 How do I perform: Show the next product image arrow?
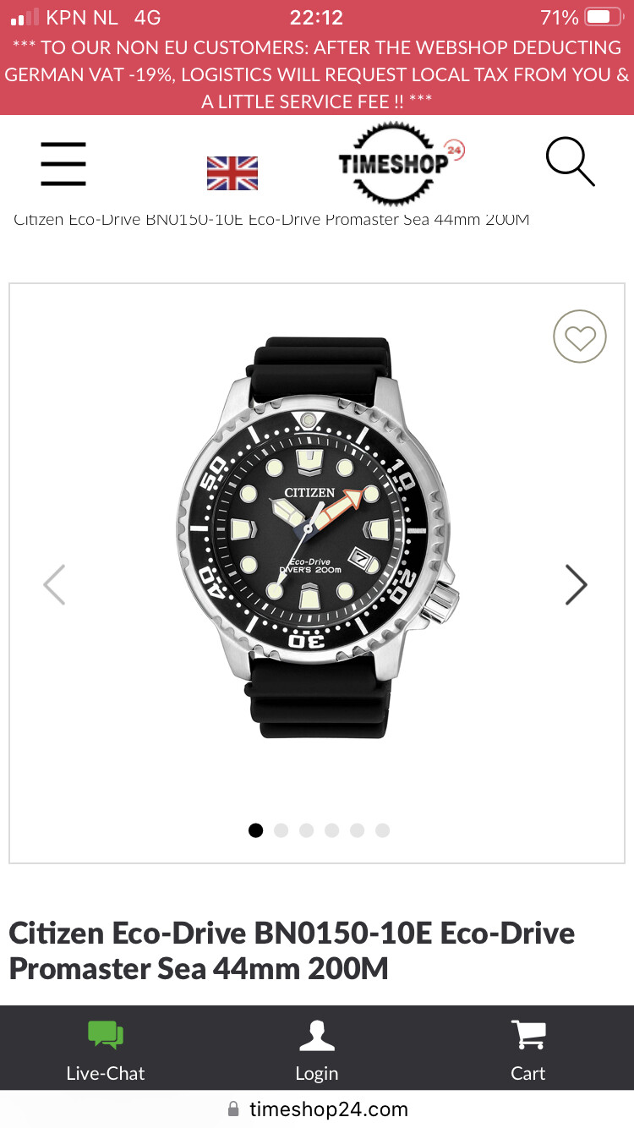click(576, 584)
